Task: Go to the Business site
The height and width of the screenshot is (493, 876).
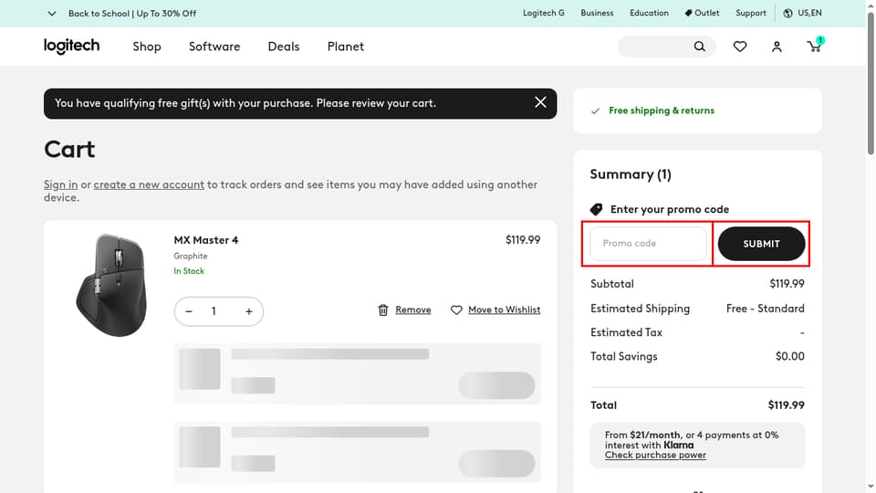Action: click(597, 13)
